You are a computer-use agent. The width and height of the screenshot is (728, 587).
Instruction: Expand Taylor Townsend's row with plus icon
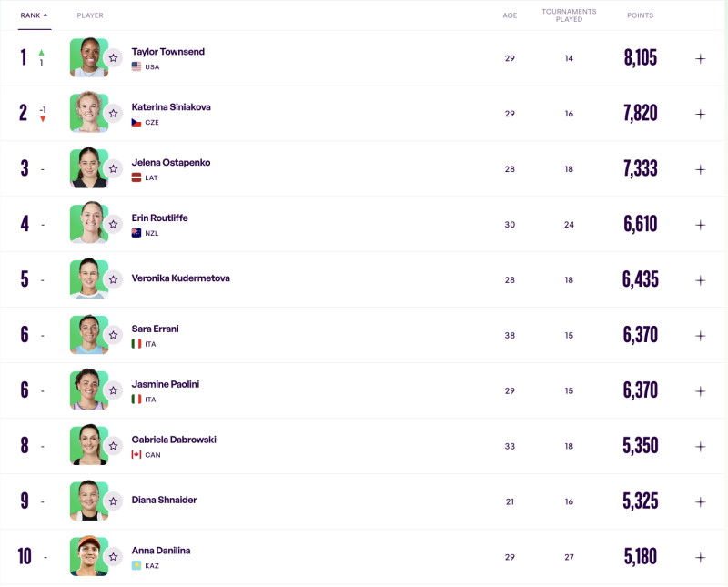(x=700, y=58)
